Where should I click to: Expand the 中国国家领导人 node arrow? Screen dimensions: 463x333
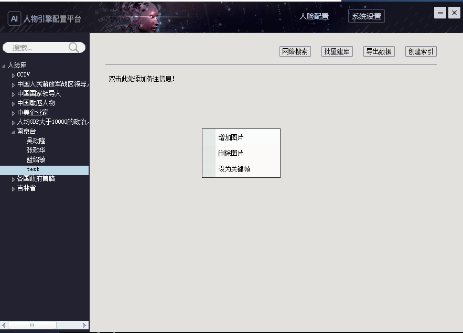(13, 94)
